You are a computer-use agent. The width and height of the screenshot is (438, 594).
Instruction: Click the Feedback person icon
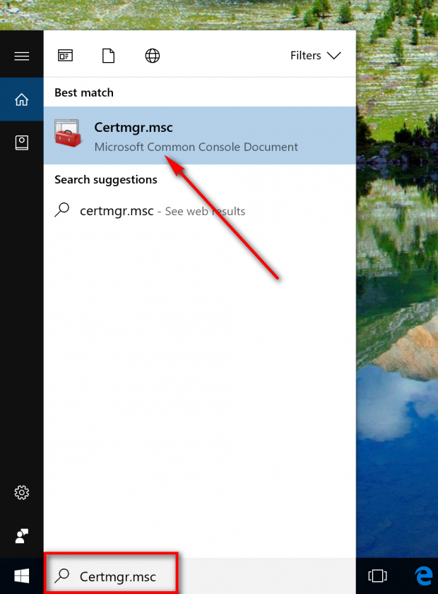[x=22, y=535]
